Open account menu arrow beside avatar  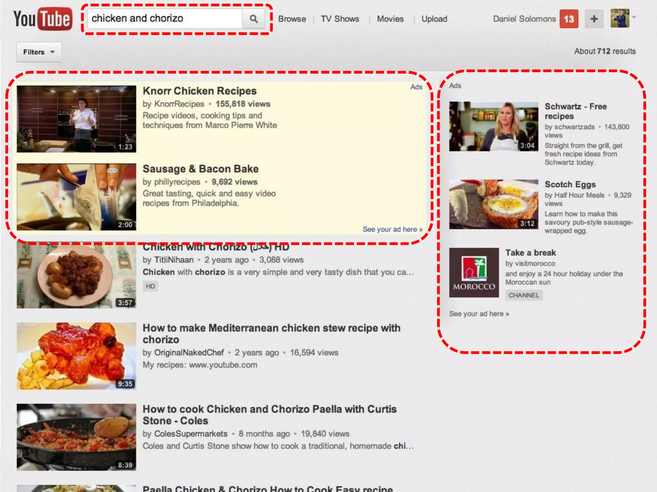634,17
